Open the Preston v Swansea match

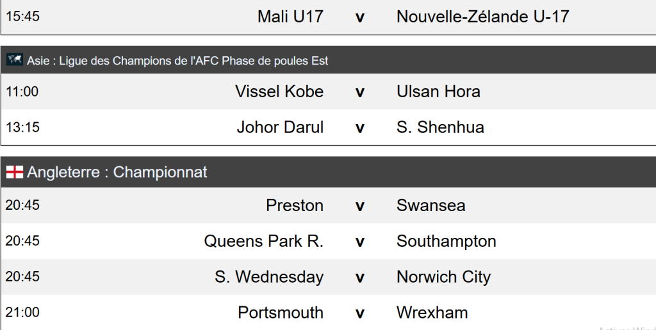point(360,205)
